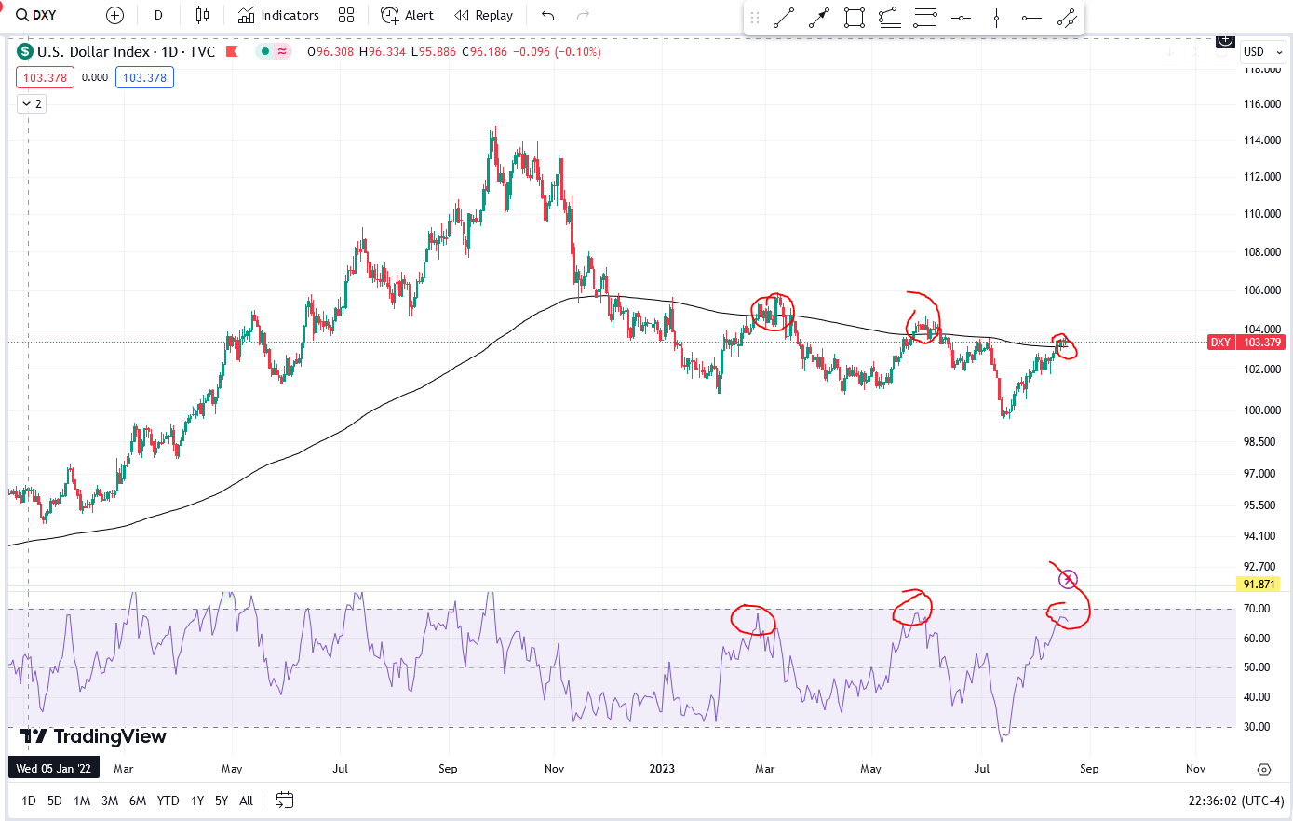Open the time axis settings gear
This screenshot has width=1293, height=821.
[1263, 769]
